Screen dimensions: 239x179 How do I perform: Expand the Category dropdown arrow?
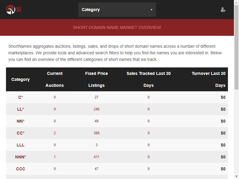[151, 10]
